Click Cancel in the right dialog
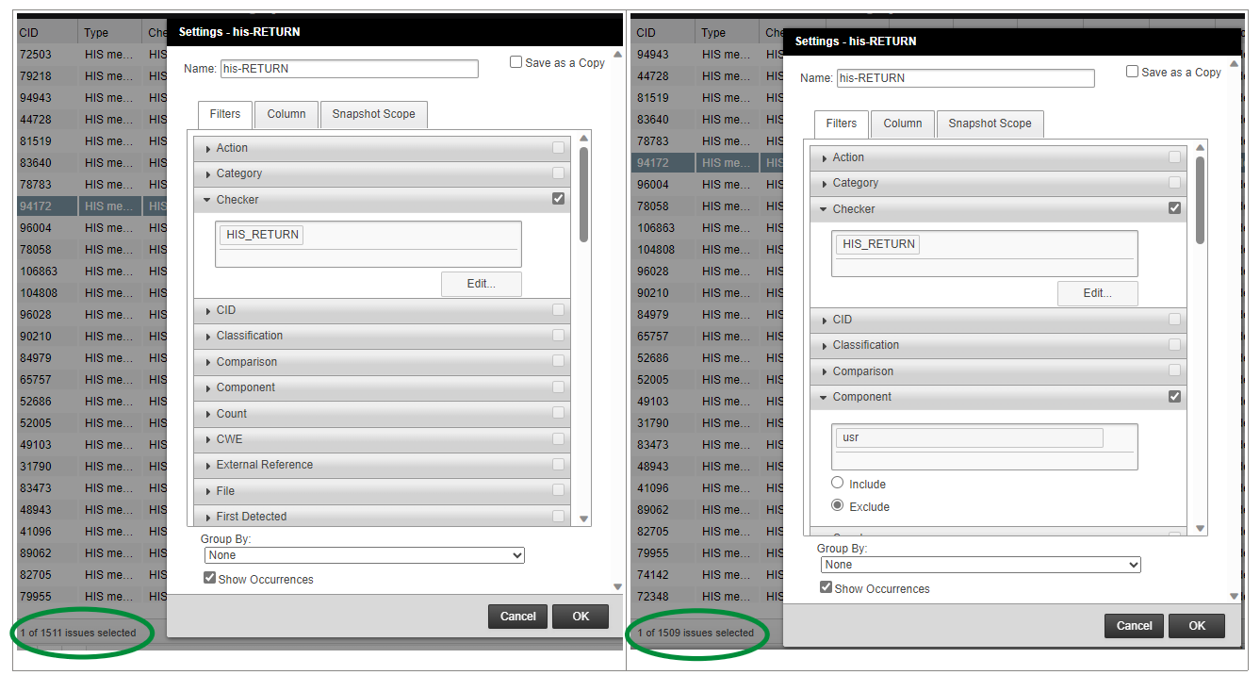This screenshot has height=675, width=1260. click(1135, 626)
